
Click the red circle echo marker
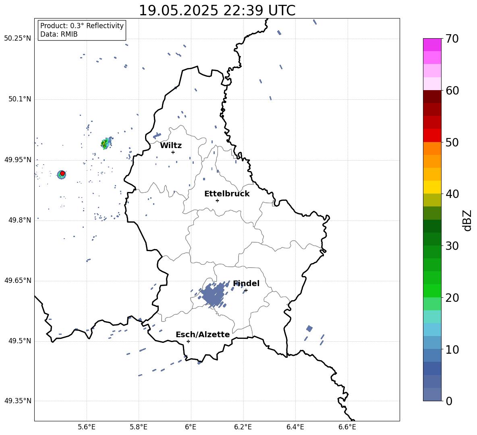[x=62, y=173]
